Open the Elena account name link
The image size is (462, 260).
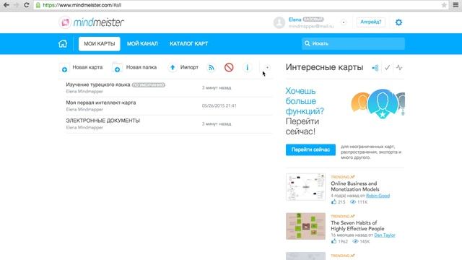pos(295,19)
